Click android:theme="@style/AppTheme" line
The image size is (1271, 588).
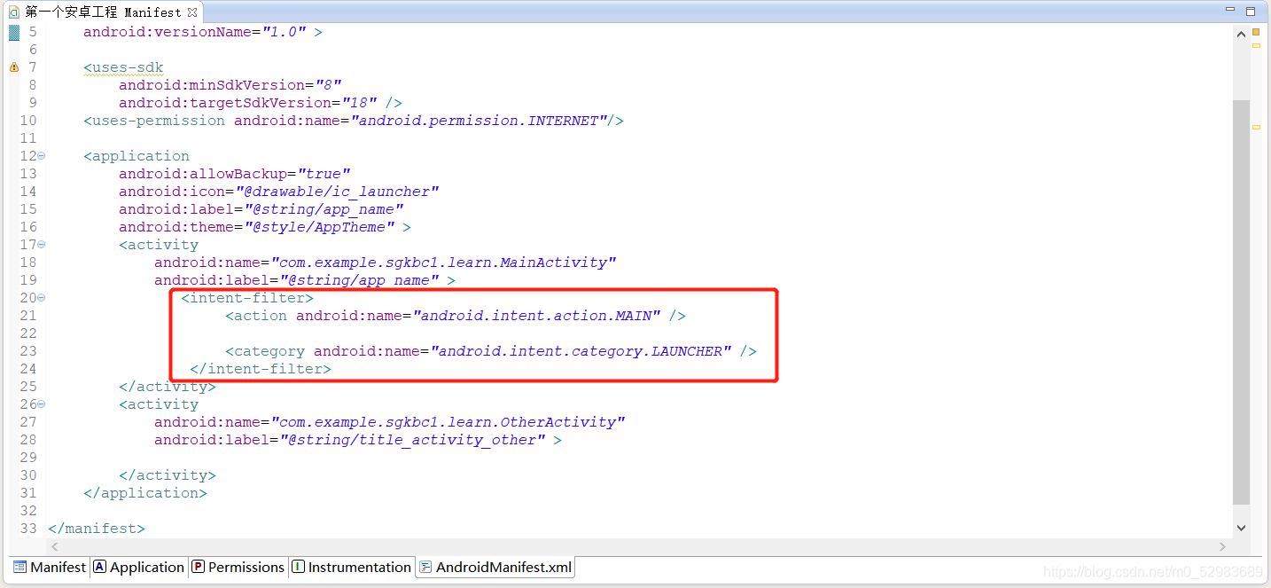(x=265, y=227)
